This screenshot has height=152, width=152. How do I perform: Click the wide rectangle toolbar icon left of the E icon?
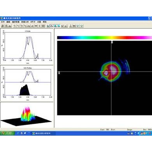click(x=36, y=26)
